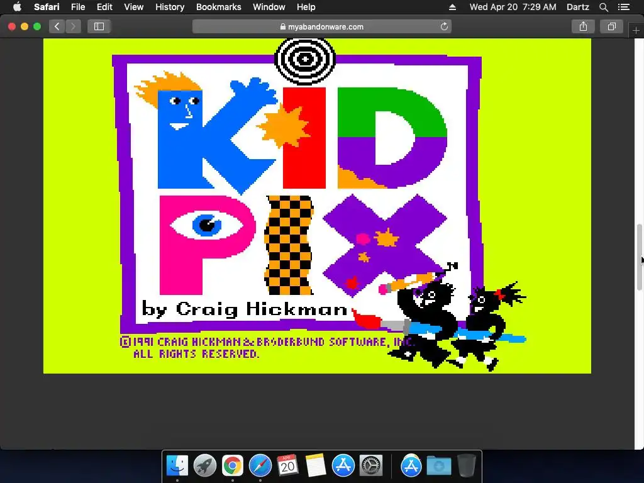Click the page vertical scrollbar thumb
Image resolution: width=644 pixels, height=483 pixels.
tap(640, 257)
